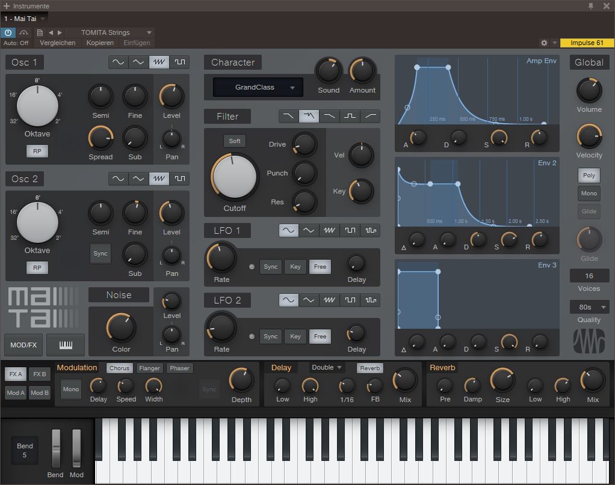615x485 pixels.
Task: Click the Global Volume knob
Action: pyautogui.click(x=589, y=91)
